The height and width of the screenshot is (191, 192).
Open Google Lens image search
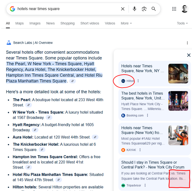click(x=144, y=9)
